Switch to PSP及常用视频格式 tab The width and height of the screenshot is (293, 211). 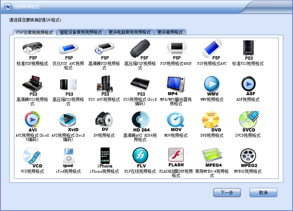coord(35,32)
